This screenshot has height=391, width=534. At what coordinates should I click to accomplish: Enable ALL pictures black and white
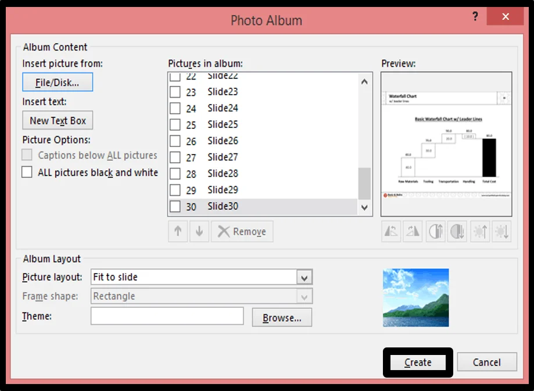(x=27, y=172)
